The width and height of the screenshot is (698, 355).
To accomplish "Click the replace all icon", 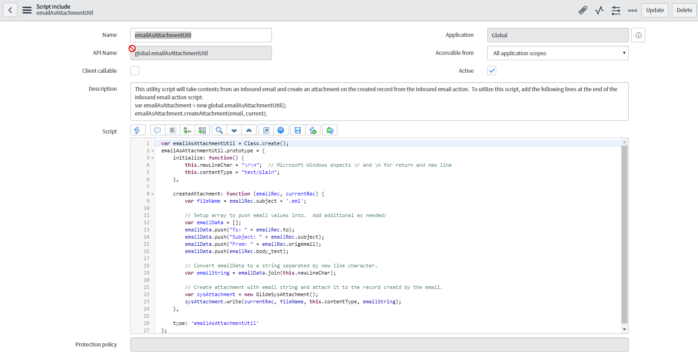I will pos(202,130).
